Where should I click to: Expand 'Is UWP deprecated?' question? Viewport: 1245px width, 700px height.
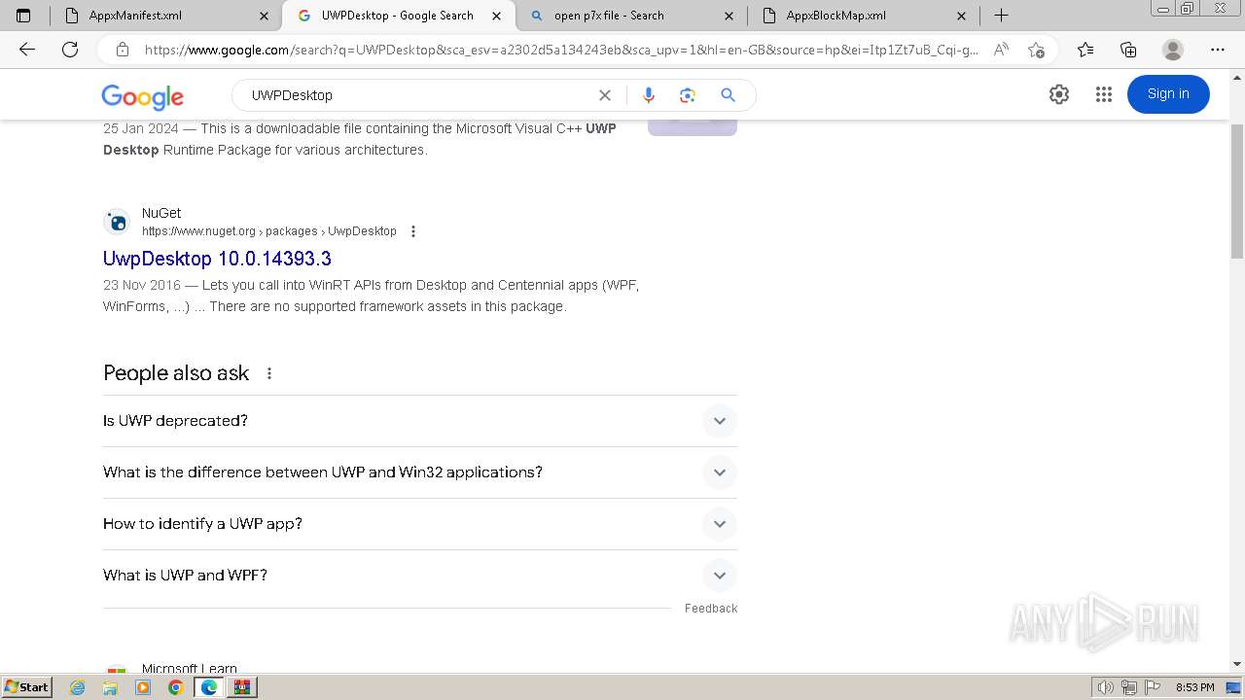pyautogui.click(x=420, y=421)
